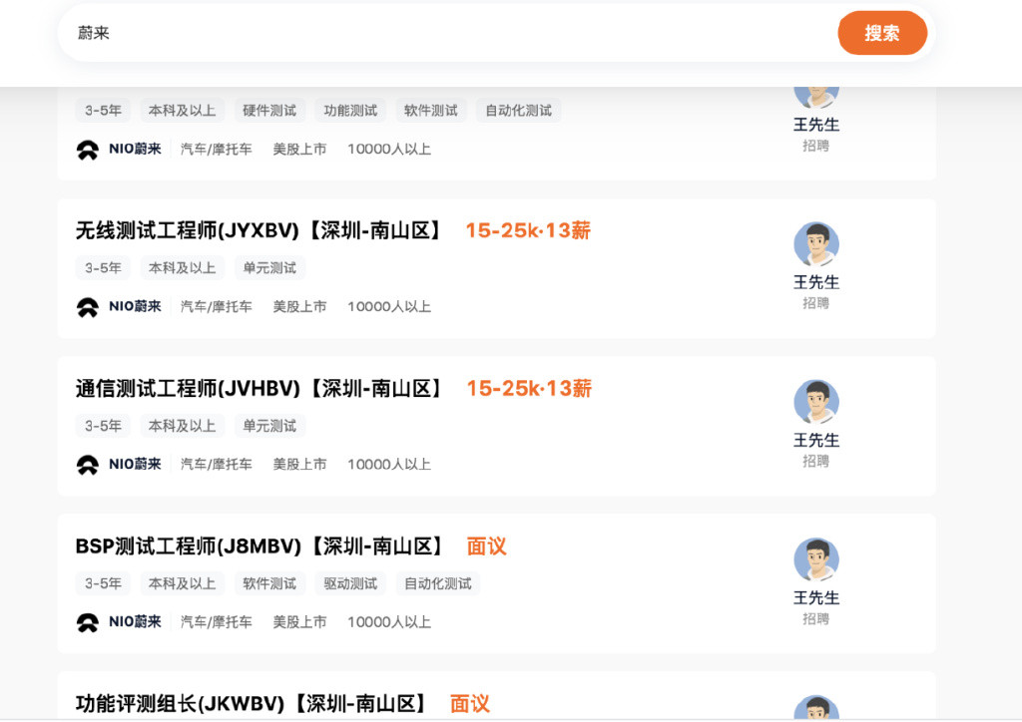Viewport: 1022px width, 722px height.
Task: Open the BSP测试工程师(J8MBV) job title
Action: [260, 546]
